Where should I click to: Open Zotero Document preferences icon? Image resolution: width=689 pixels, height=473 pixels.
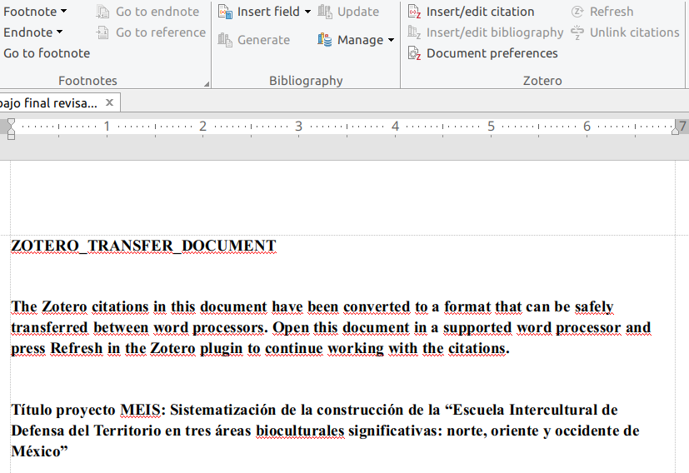pyautogui.click(x=414, y=53)
